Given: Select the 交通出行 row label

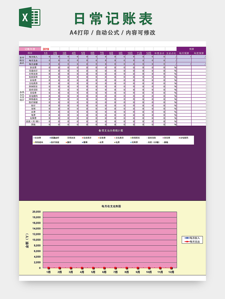Looking at the screenshot, I should pyautogui.click(x=33, y=71).
